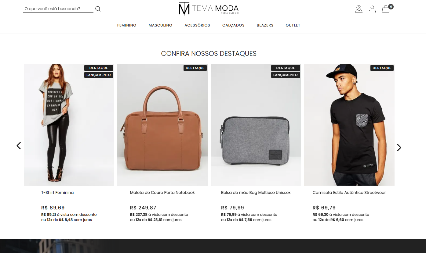Go to the Outlet section

(293, 25)
